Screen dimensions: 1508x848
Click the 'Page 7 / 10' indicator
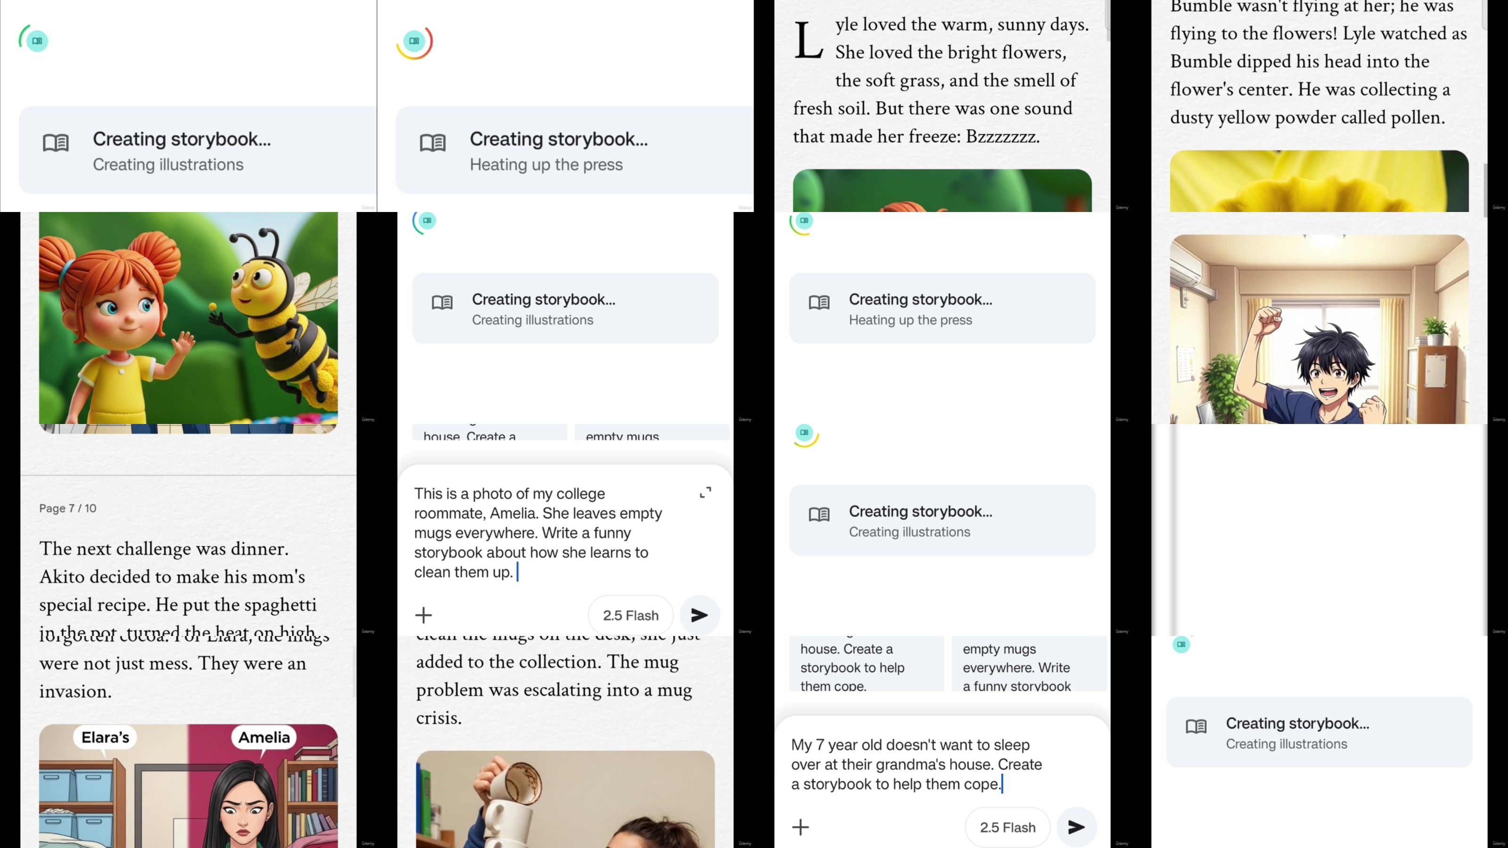(68, 508)
